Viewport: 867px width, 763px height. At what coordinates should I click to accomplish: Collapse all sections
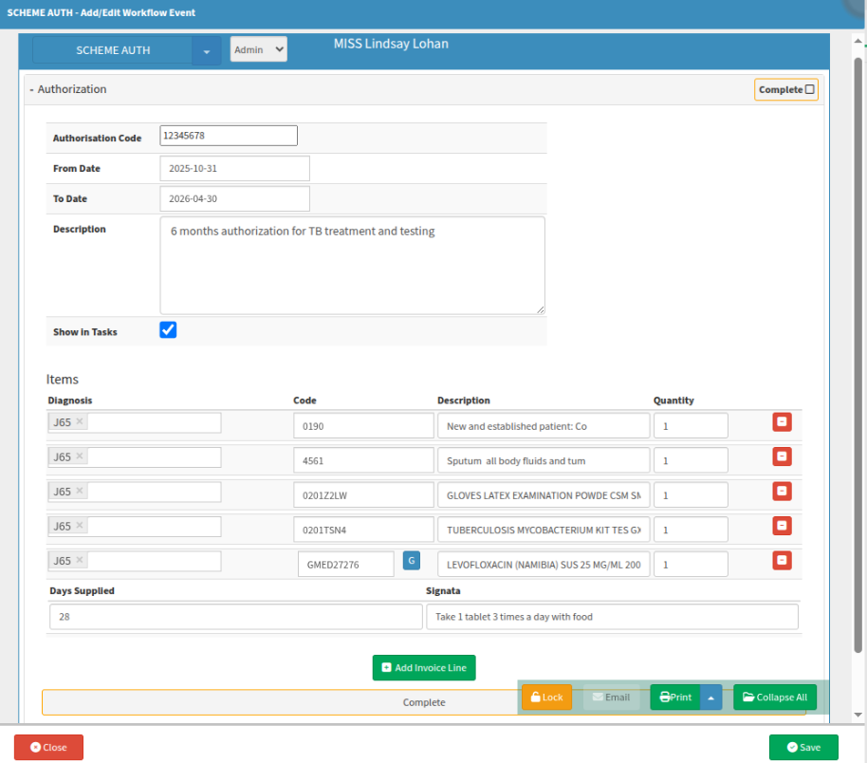pyautogui.click(x=775, y=698)
